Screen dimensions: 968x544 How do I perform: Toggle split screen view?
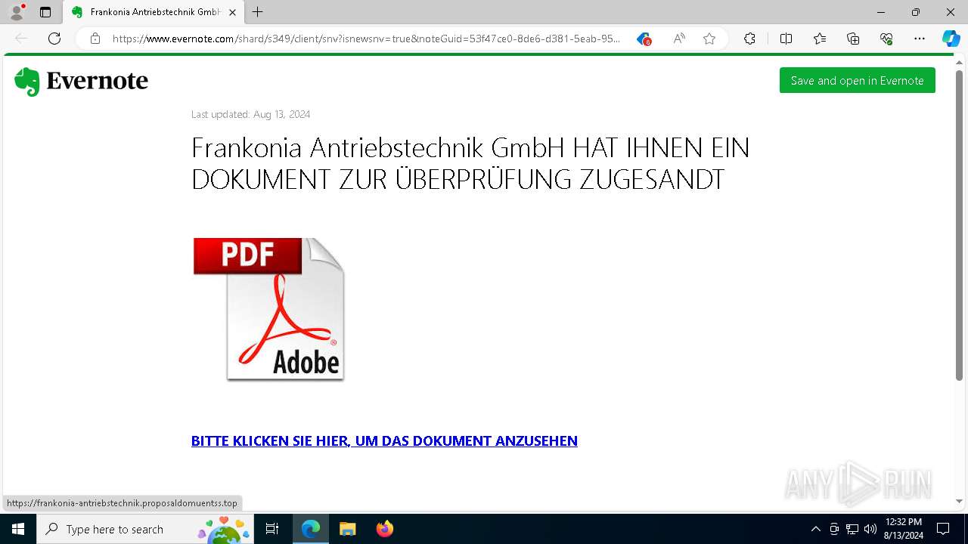pos(786,39)
